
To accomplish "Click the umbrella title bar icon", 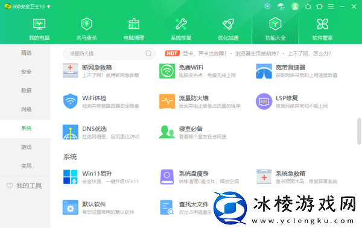I will (x=281, y=7).
